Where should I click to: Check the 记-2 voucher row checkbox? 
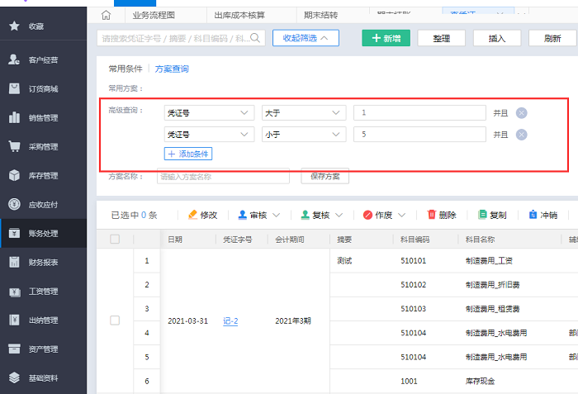(x=115, y=320)
